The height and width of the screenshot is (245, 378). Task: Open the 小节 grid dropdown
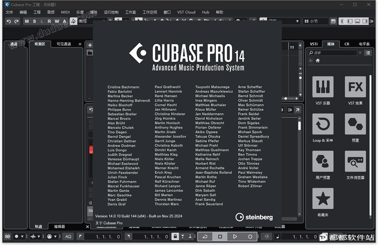pyautogui.click(x=316, y=21)
